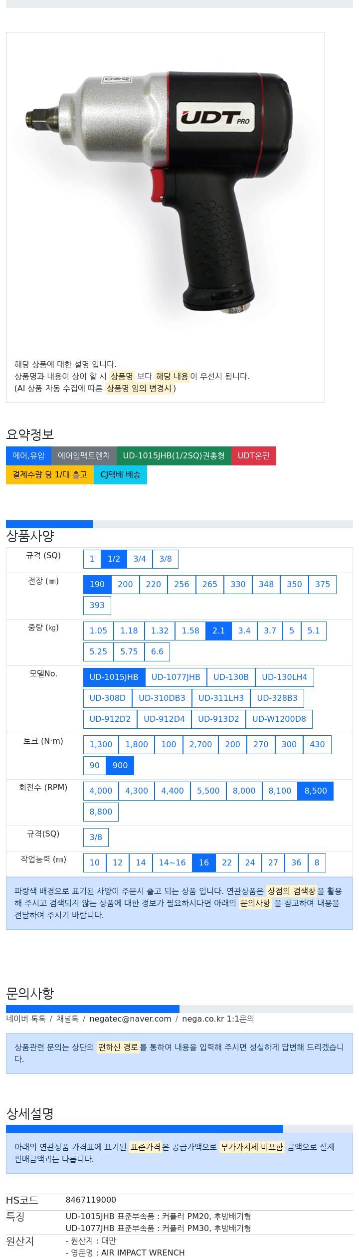Click the CJ택배 배송 shipping tag
Image resolution: width=359 pixels, height=1259 pixels.
click(x=120, y=474)
